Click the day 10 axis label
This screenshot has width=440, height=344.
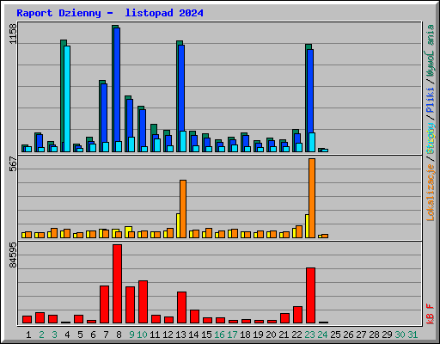click(x=142, y=335)
